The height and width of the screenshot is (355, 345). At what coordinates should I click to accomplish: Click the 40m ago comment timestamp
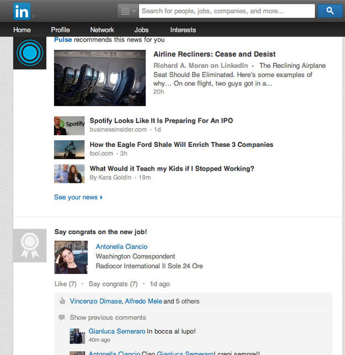[x=99, y=340]
